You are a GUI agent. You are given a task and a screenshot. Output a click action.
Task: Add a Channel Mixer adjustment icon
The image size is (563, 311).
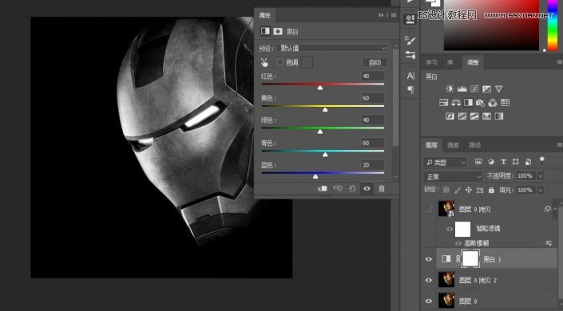(493, 103)
